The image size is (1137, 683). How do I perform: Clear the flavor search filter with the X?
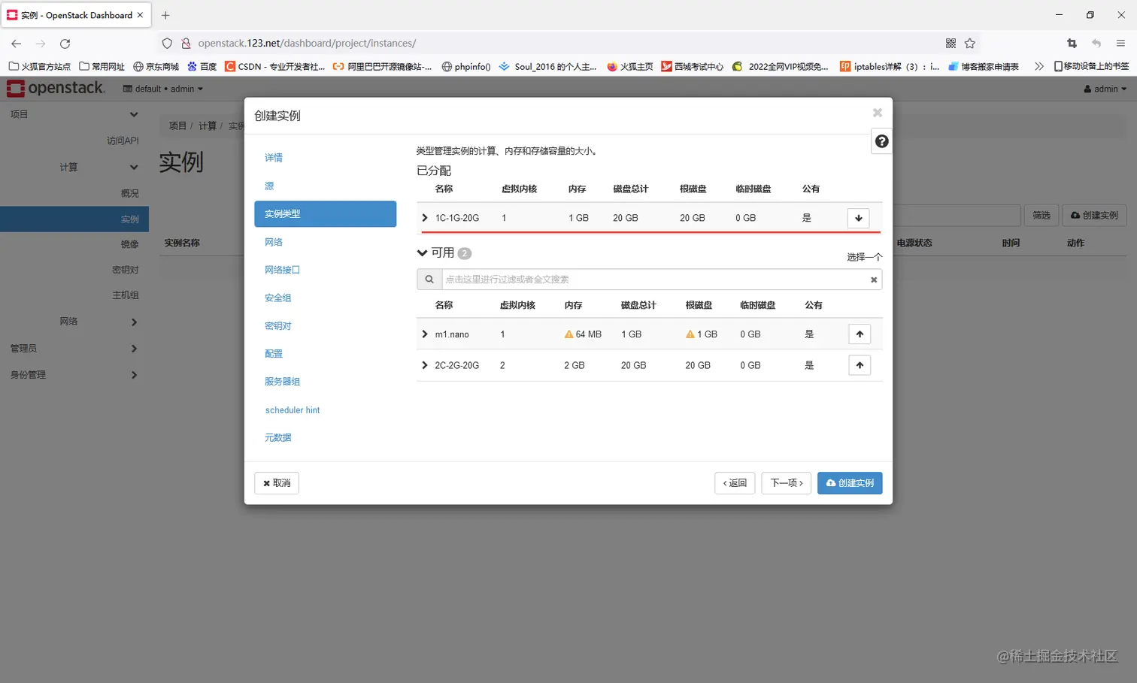(x=873, y=280)
